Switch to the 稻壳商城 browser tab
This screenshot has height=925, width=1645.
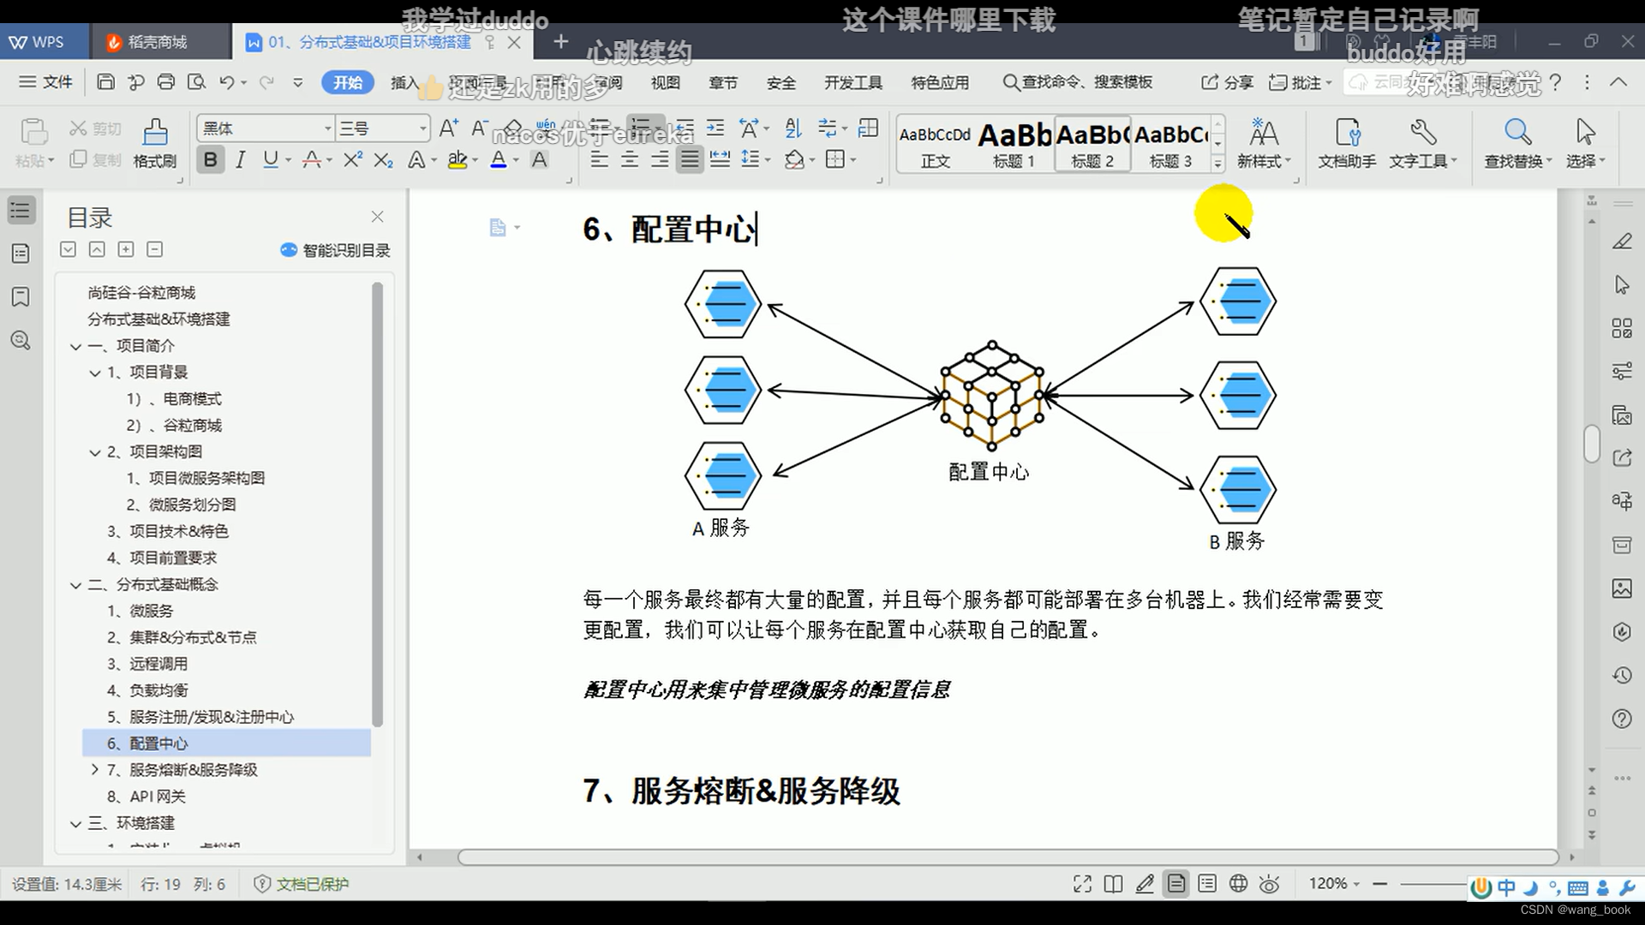pyautogui.click(x=159, y=41)
